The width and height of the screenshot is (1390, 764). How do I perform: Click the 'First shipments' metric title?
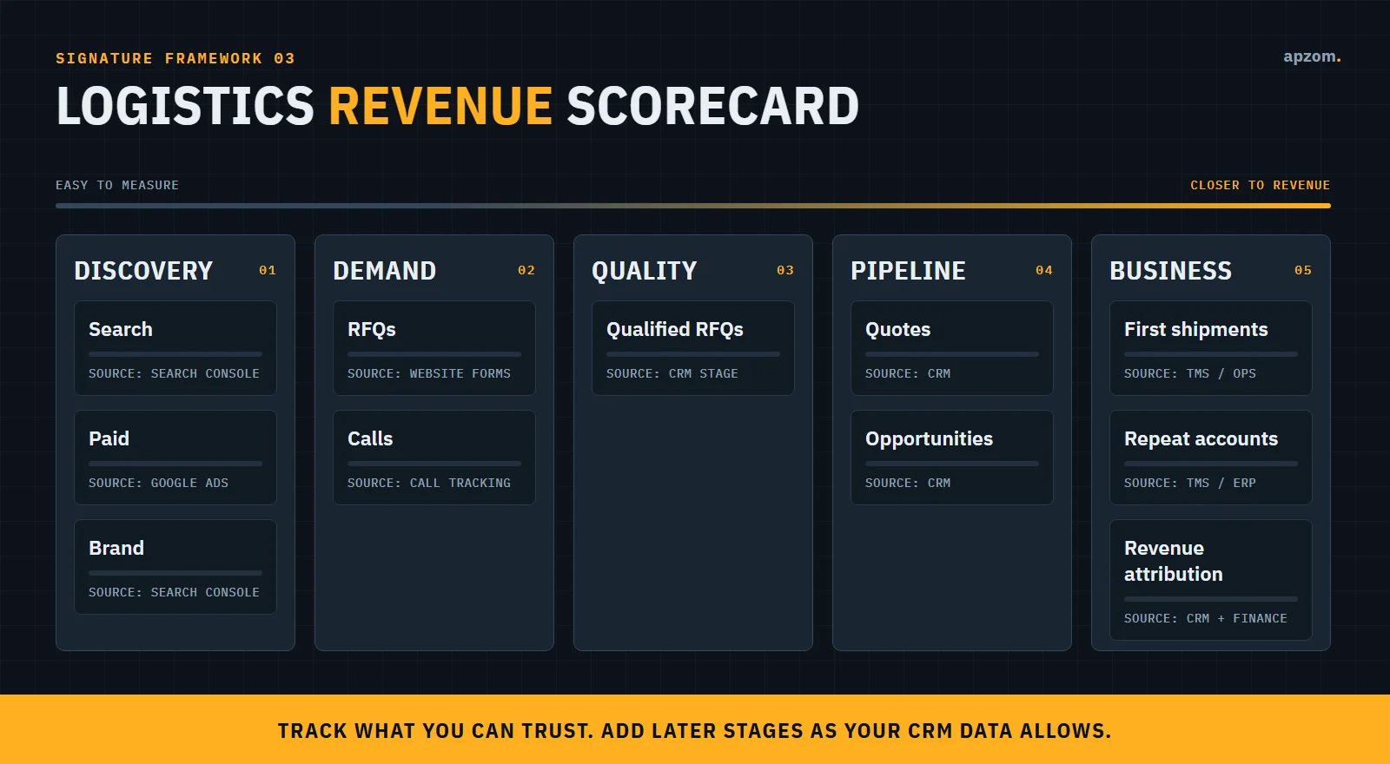pyautogui.click(x=1196, y=329)
